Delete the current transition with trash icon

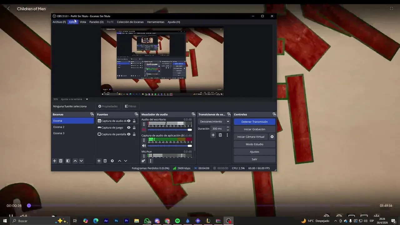220,135
